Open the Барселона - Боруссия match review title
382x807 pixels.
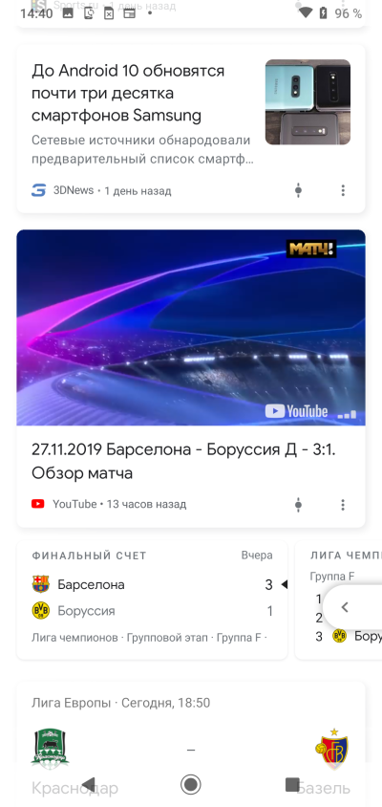(183, 461)
